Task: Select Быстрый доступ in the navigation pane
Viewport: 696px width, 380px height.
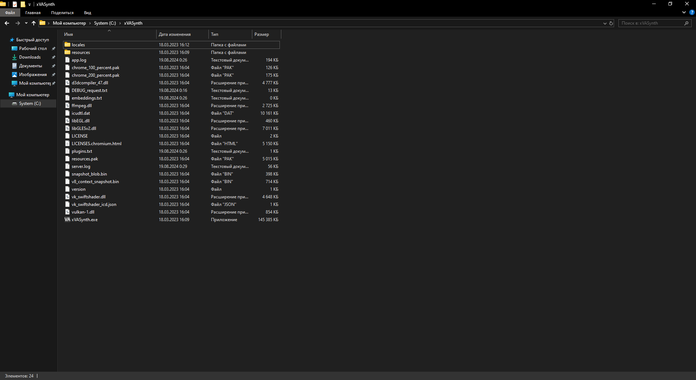Action: point(33,40)
